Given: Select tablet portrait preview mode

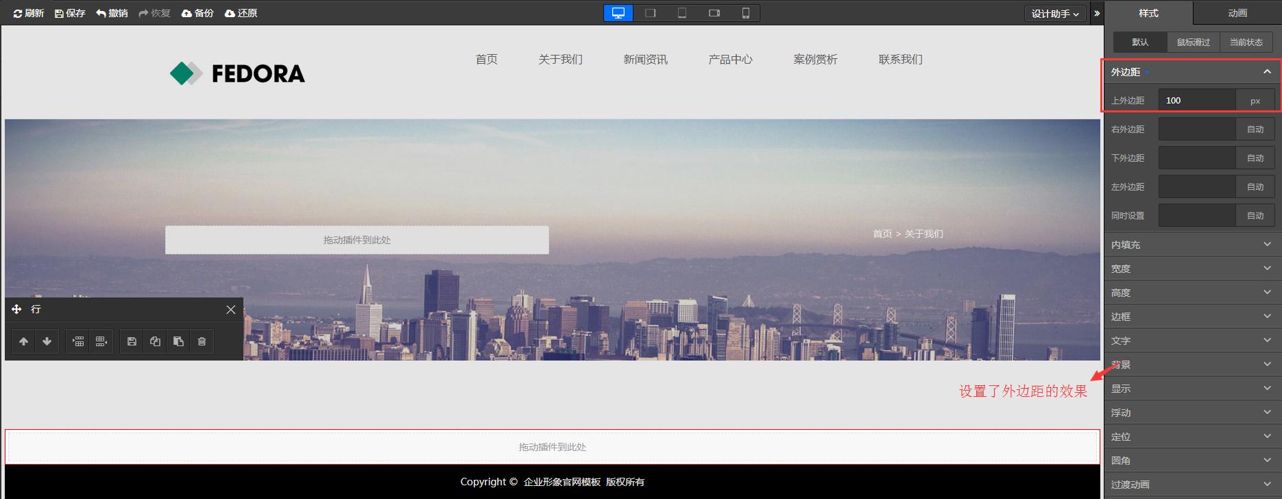Looking at the screenshot, I should (x=682, y=13).
